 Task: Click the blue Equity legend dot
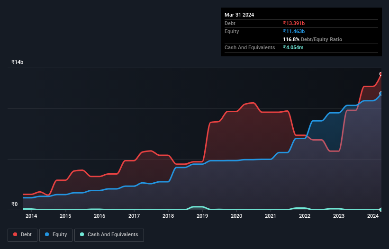[47, 234]
